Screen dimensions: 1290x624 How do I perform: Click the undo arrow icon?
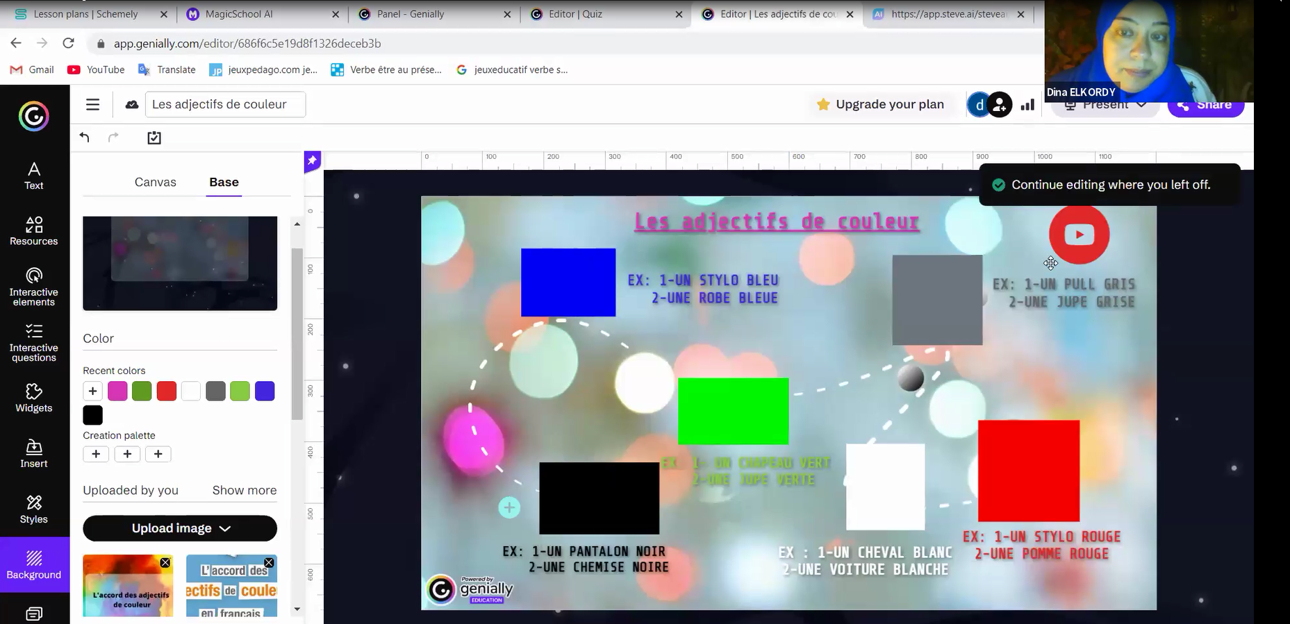[85, 137]
